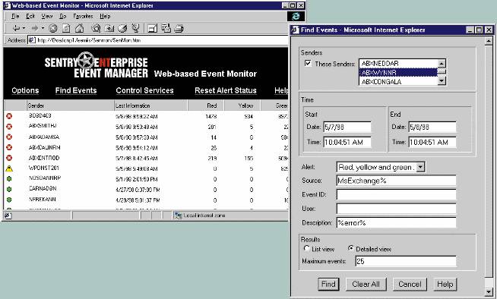Click the empty Event ID field
This screenshot has height=299, width=497.
point(396,194)
